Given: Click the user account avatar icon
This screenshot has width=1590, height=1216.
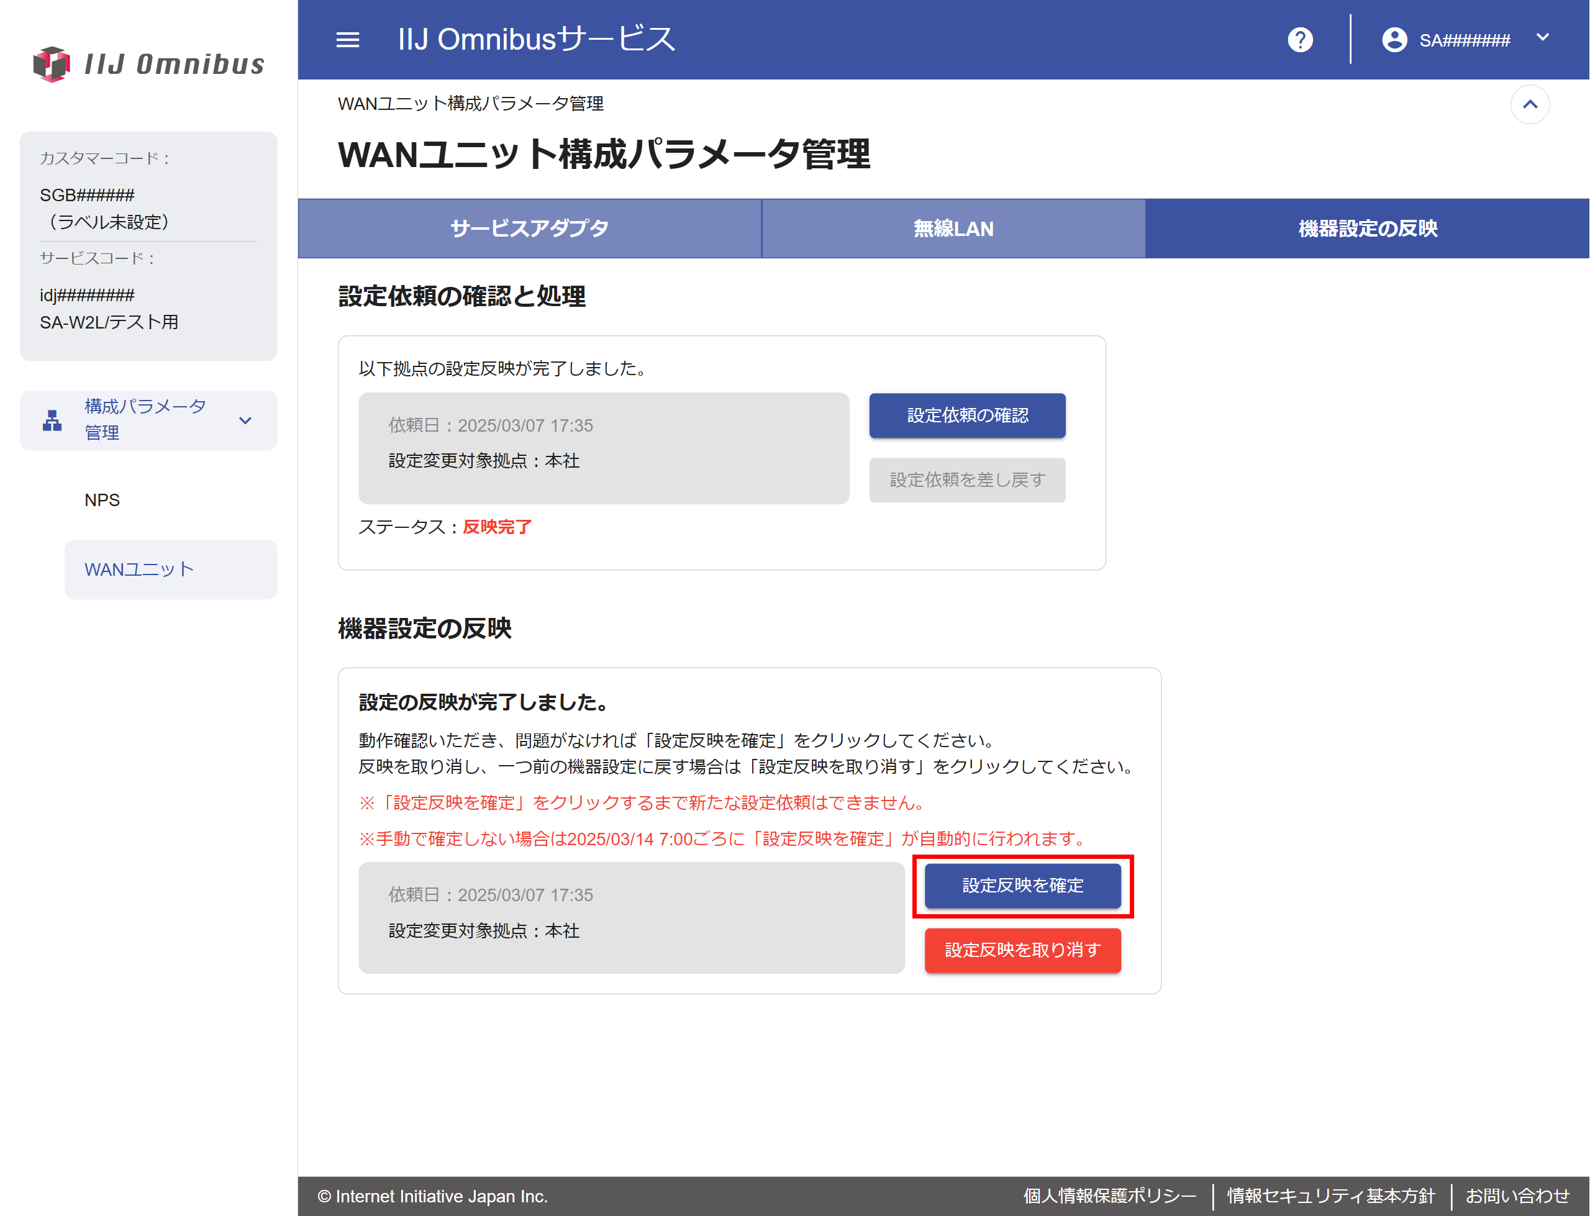Looking at the screenshot, I should click(1394, 40).
